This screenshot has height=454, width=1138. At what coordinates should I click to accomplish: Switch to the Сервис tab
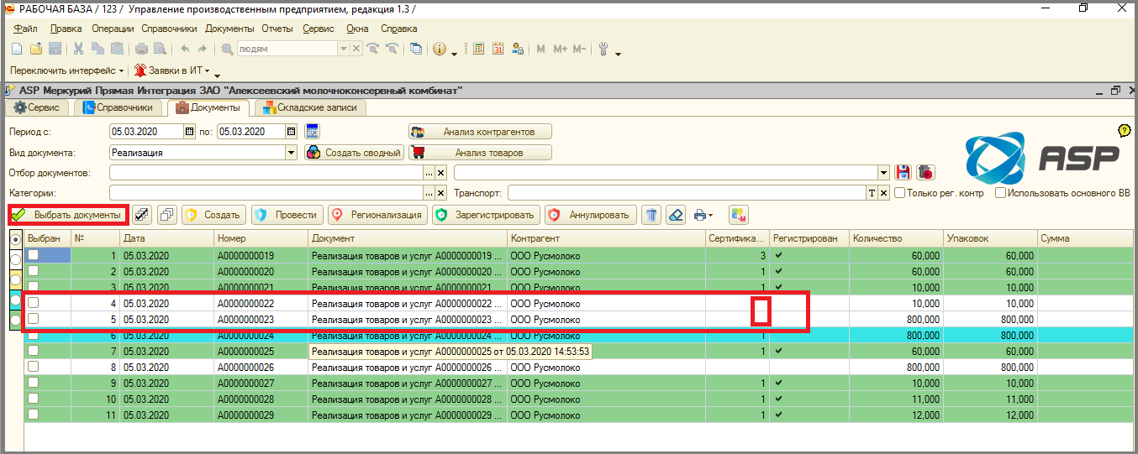[x=36, y=107]
